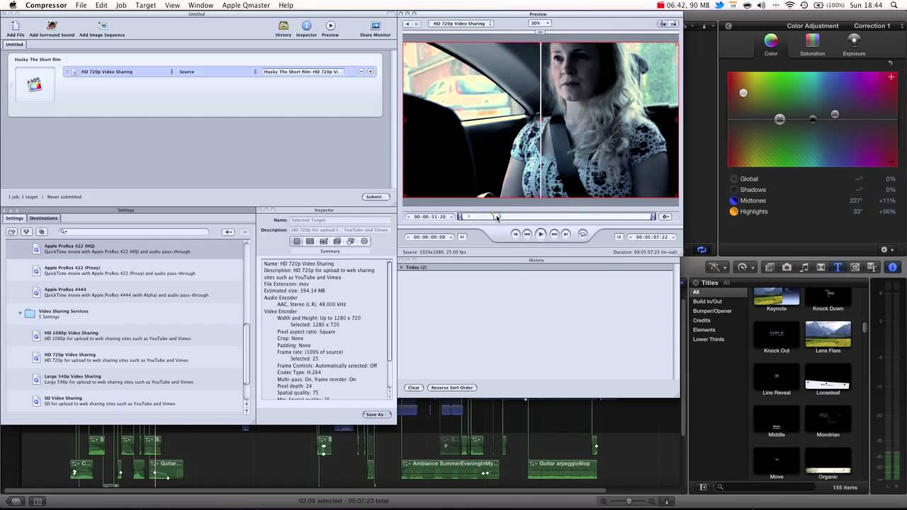Image resolution: width=907 pixels, height=510 pixels.
Task: Play the preview video
Action: (x=541, y=234)
